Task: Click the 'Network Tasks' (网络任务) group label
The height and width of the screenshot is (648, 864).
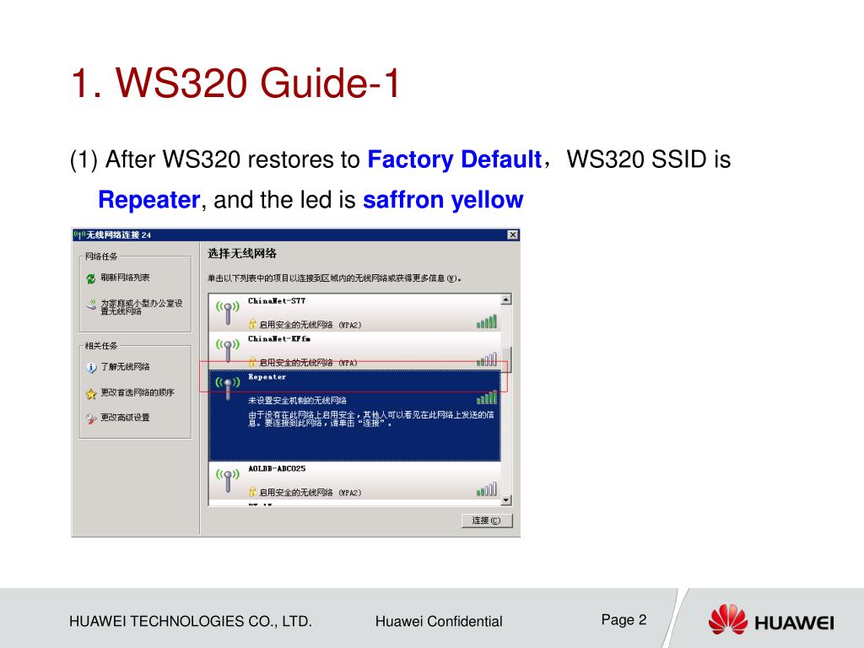Action: pyautogui.click(x=101, y=256)
